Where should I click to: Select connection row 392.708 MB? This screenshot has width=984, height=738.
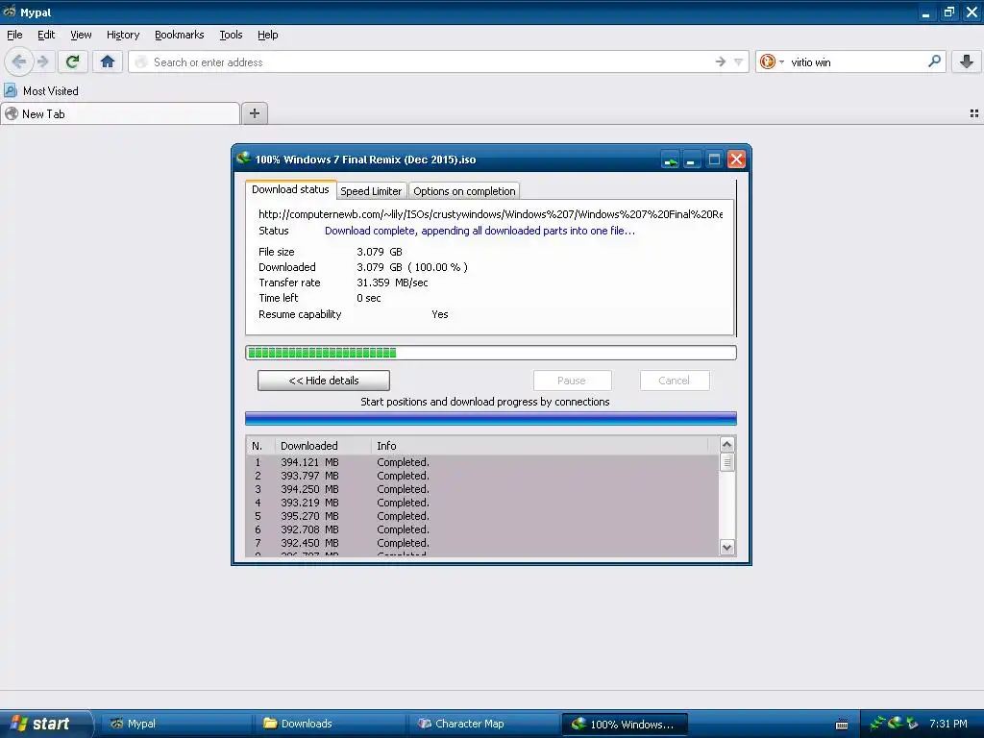coord(482,529)
